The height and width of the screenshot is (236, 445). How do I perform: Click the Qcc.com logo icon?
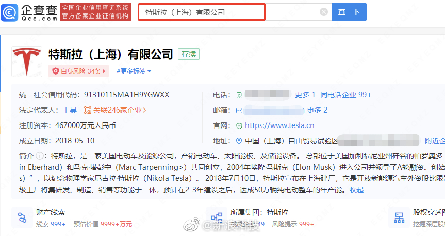[9, 12]
